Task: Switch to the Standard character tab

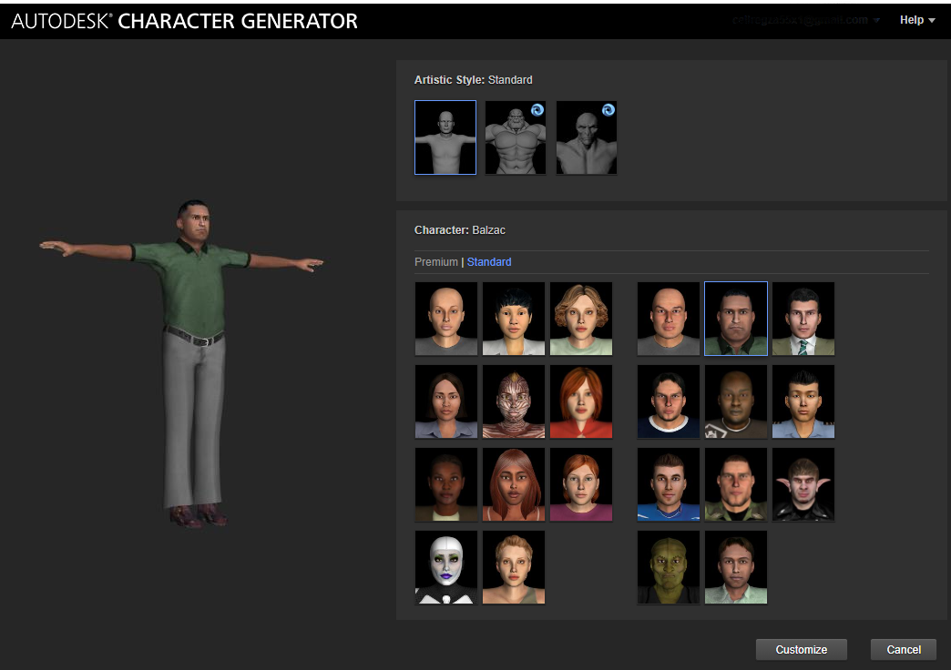Action: pyautogui.click(x=489, y=262)
